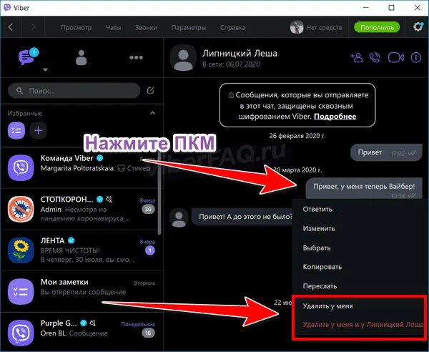Screen dimensions: 429x352
Task: Start a video call with Липницкий Леша
Action: click(x=395, y=58)
